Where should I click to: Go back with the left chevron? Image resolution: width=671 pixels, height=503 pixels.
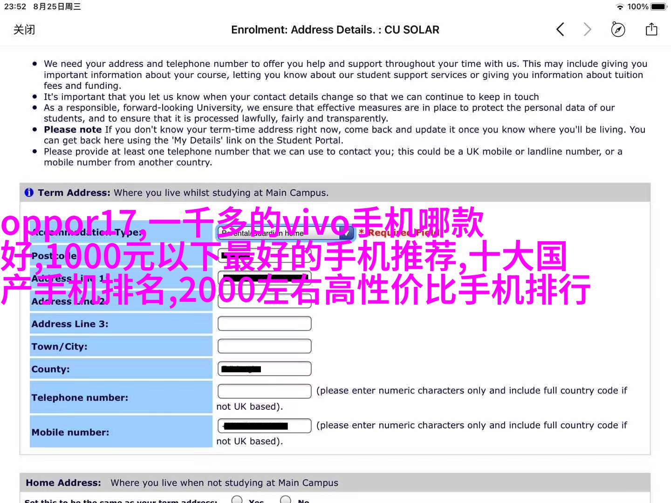tap(560, 30)
